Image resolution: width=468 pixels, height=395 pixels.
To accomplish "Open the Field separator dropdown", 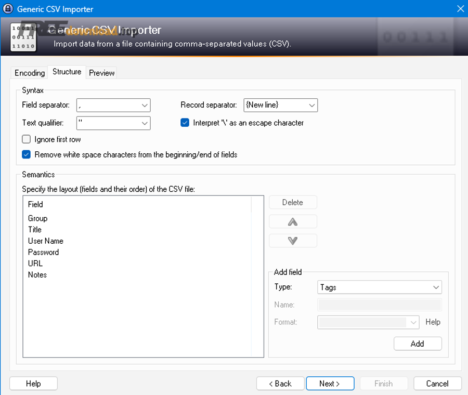I will point(145,106).
